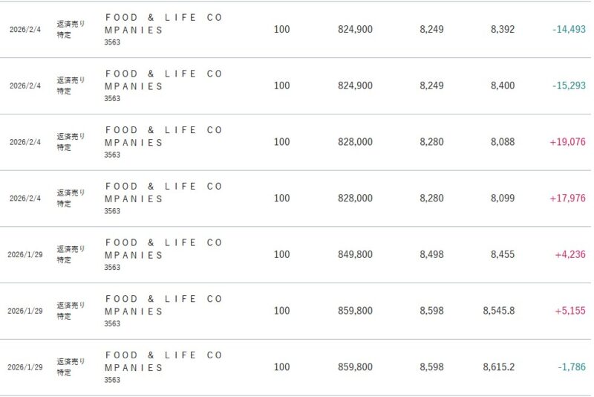594x397 pixels.
Task: Select the 8,615.2 acquisition price
Action: [x=498, y=367]
